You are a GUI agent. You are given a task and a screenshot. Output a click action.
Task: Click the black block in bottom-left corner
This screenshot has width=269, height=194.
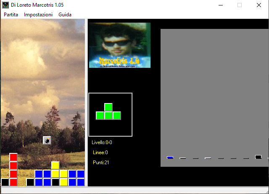[5, 182]
